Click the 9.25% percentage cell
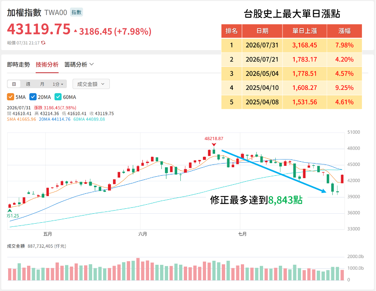Viewport: 376px width, 291px height. 344,88
